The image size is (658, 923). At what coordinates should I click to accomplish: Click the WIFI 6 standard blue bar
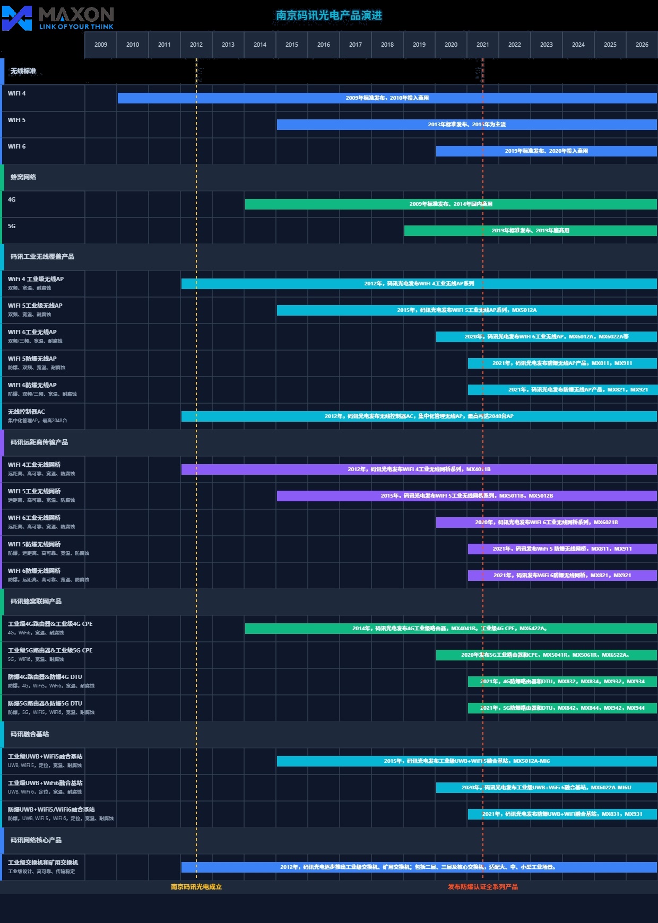point(546,151)
